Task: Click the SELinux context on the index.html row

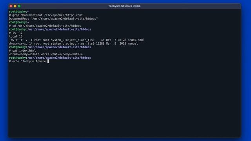Action: 73,40
